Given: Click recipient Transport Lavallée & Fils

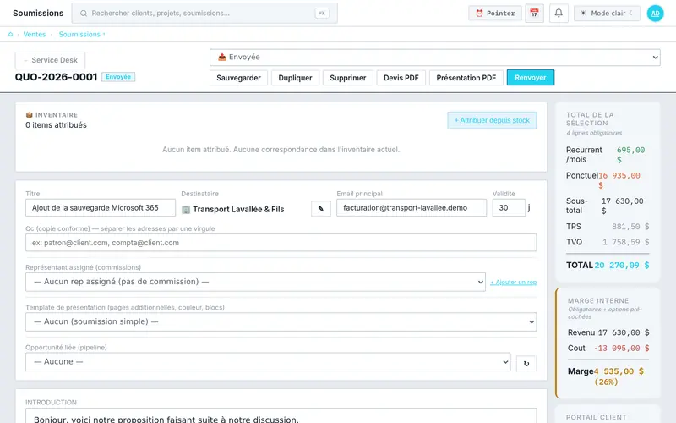Looking at the screenshot, I should coord(238,209).
